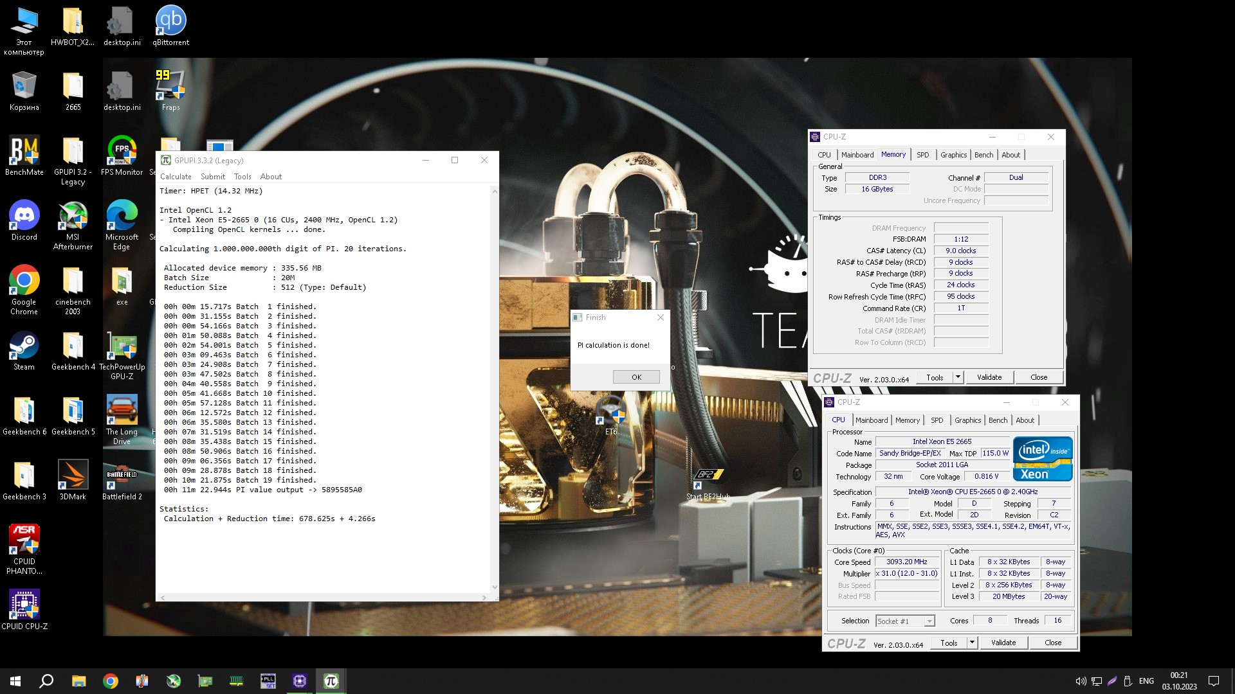Viewport: 1235px width, 694px height.
Task: Open Microsoft Edge desktop icon
Action: (122, 225)
